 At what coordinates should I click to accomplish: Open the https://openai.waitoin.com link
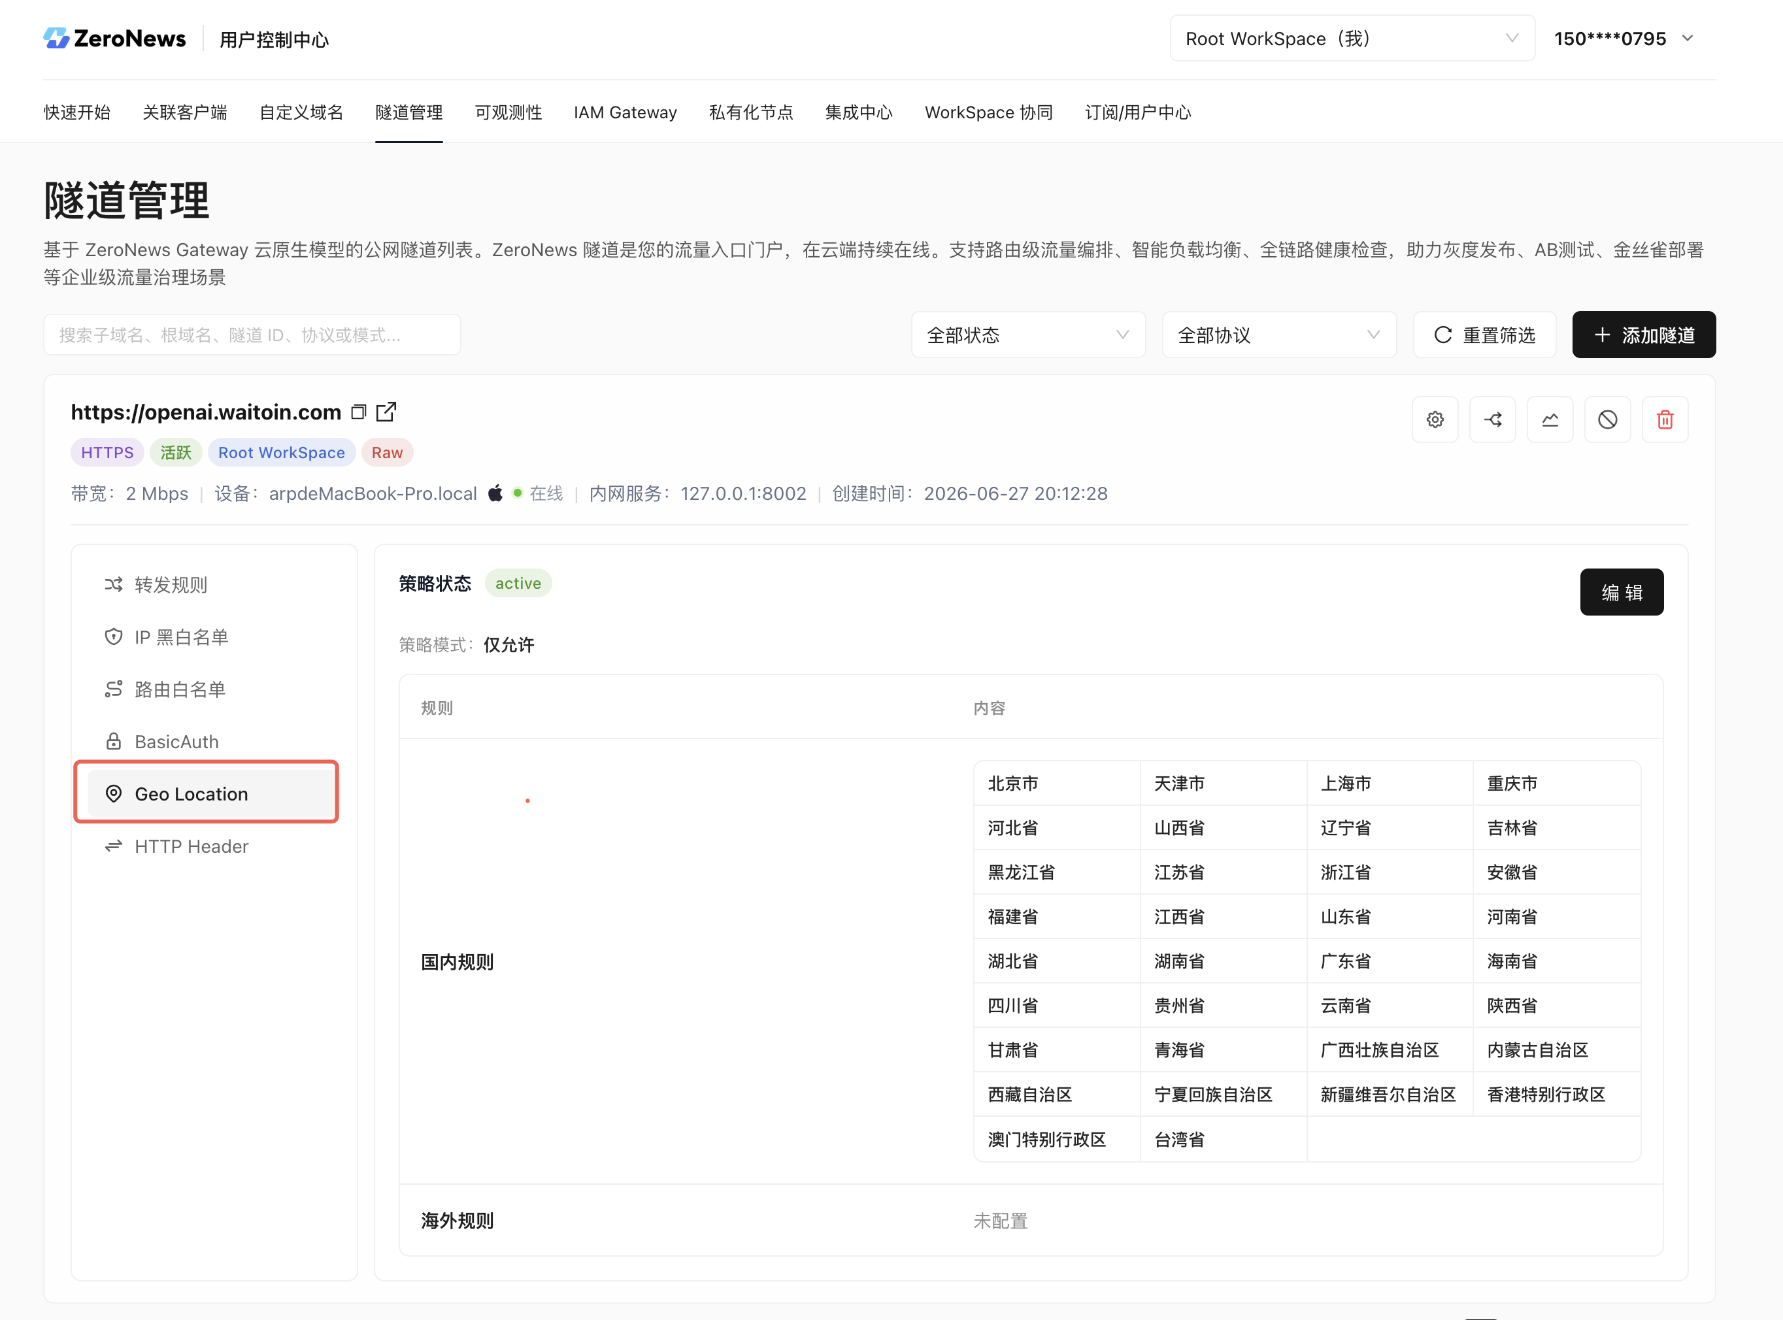coord(206,412)
